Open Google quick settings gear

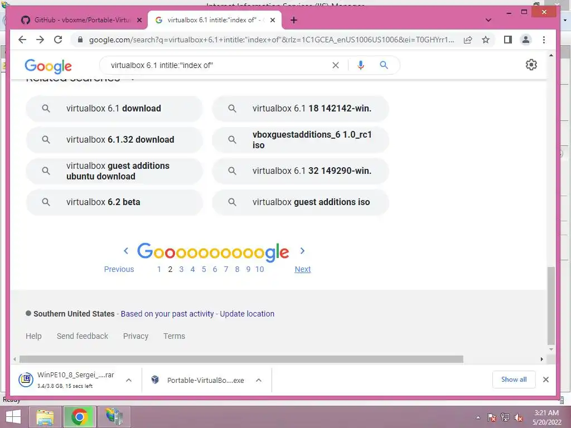click(531, 65)
